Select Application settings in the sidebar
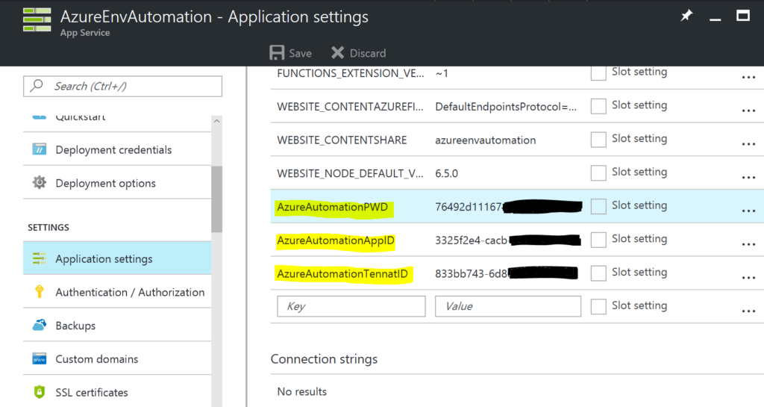Viewport: 764px width, 407px height. pos(104,259)
